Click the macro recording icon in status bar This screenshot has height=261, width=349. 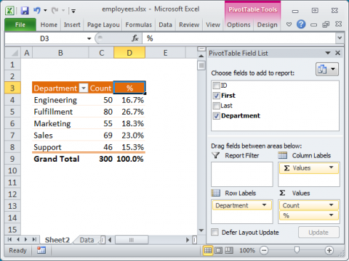coord(41,250)
